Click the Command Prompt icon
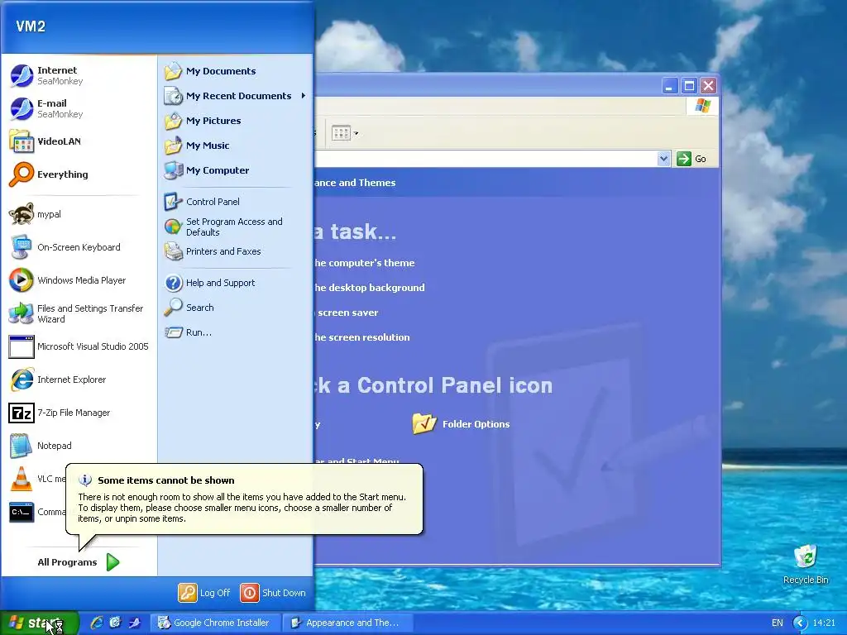This screenshot has width=847, height=635. tap(22, 512)
